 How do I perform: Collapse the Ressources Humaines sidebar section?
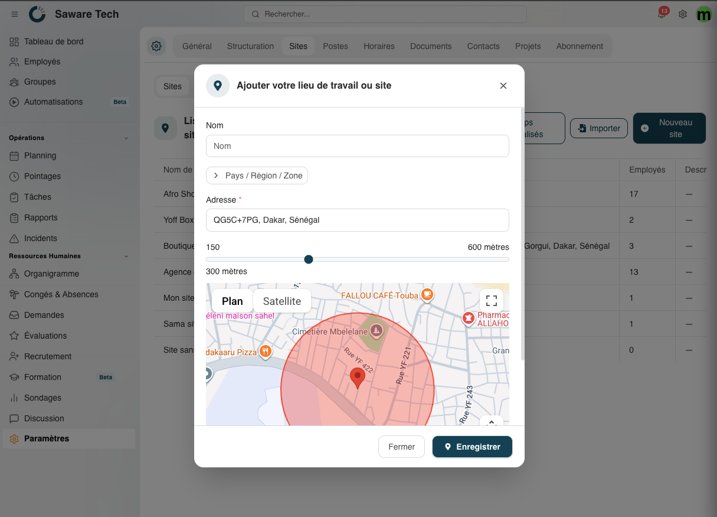pos(126,256)
